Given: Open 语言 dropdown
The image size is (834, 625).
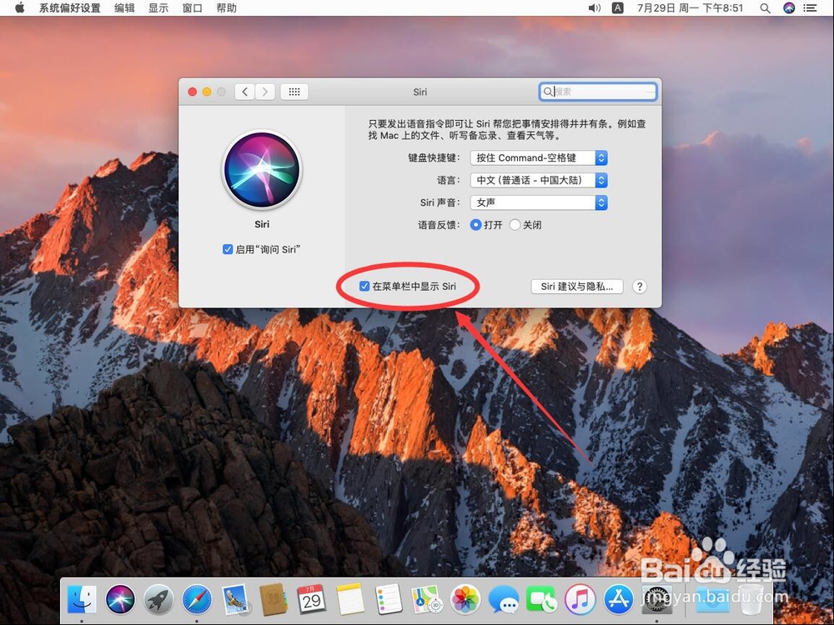Looking at the screenshot, I should pos(539,180).
